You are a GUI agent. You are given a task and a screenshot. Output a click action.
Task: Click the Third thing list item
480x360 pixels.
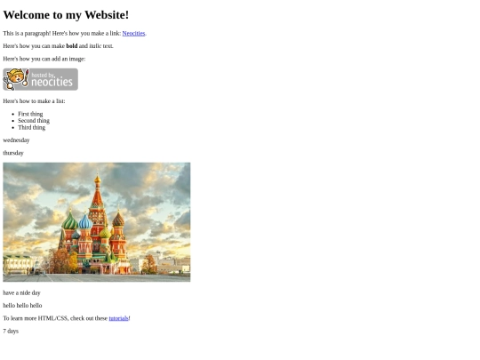[31, 127]
